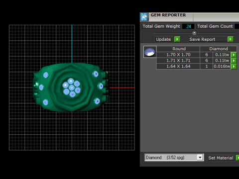Click the GEM REPORTER title text
The width and height of the screenshot is (239, 179).
point(168,15)
